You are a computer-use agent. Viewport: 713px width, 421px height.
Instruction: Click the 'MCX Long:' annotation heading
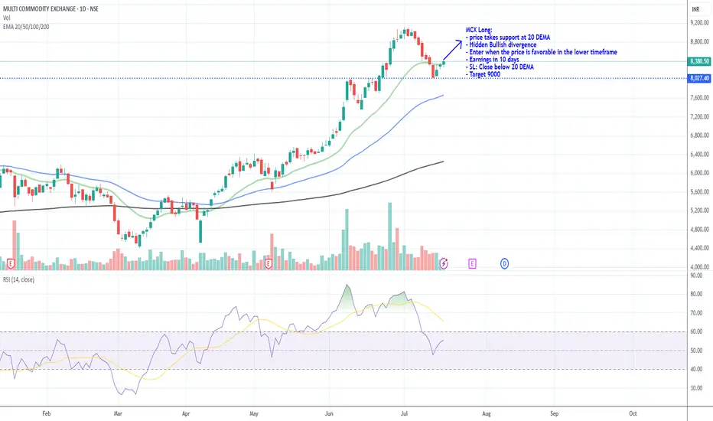coord(478,30)
